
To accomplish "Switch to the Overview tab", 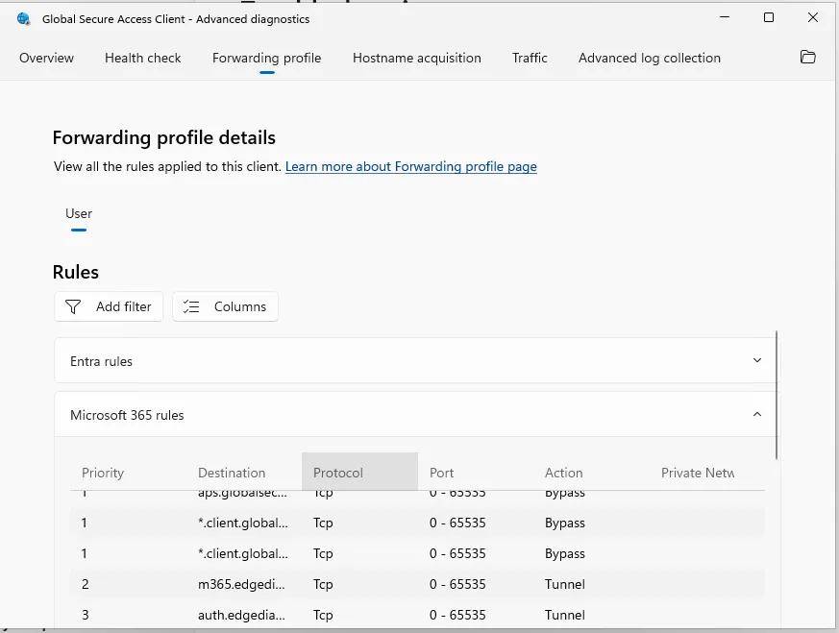I will click(46, 58).
